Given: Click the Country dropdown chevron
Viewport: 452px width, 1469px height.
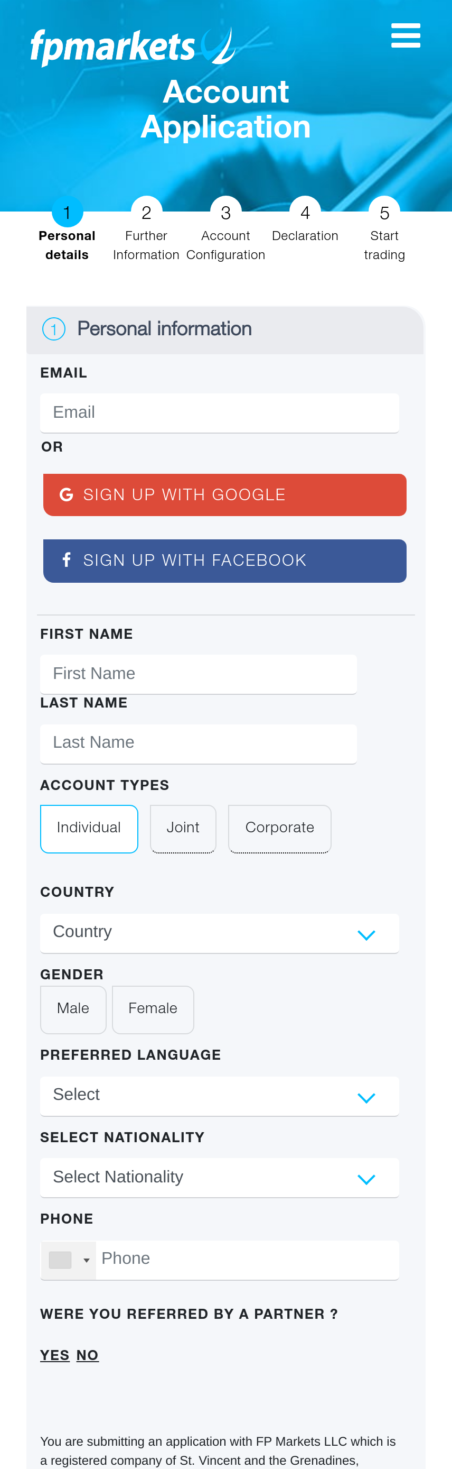Looking at the screenshot, I should click(366, 935).
